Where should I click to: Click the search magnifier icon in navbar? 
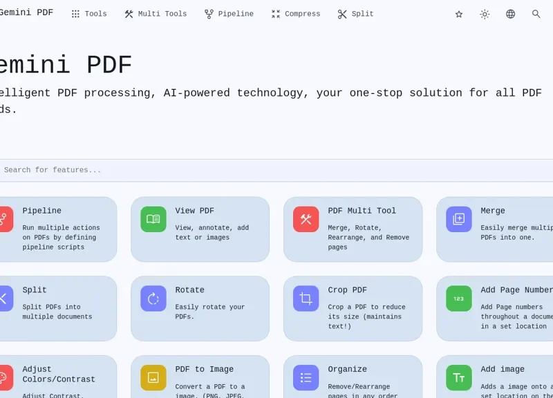(x=536, y=14)
